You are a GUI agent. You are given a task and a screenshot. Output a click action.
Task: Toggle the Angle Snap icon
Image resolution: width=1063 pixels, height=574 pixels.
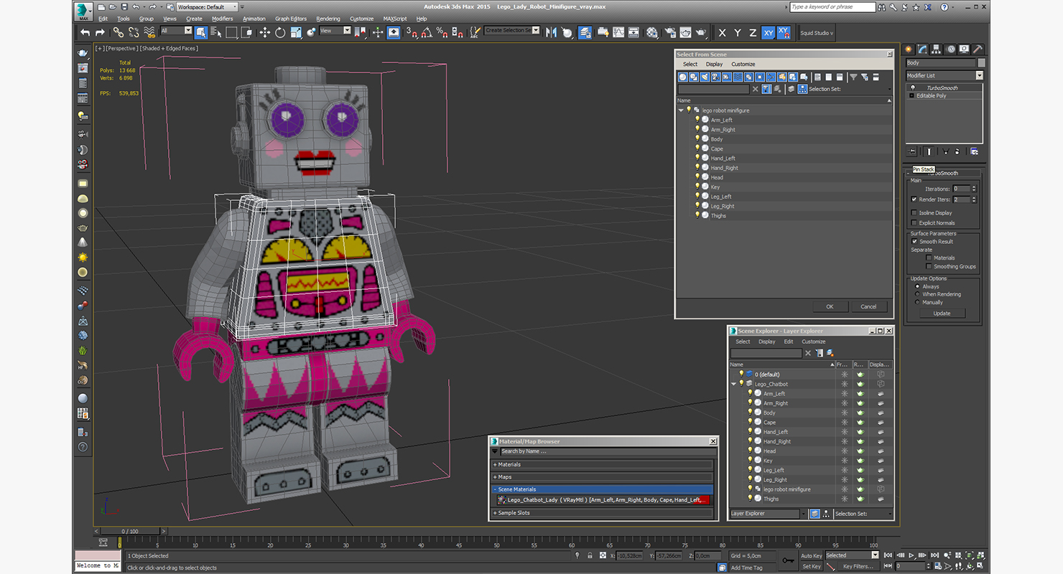coord(427,32)
